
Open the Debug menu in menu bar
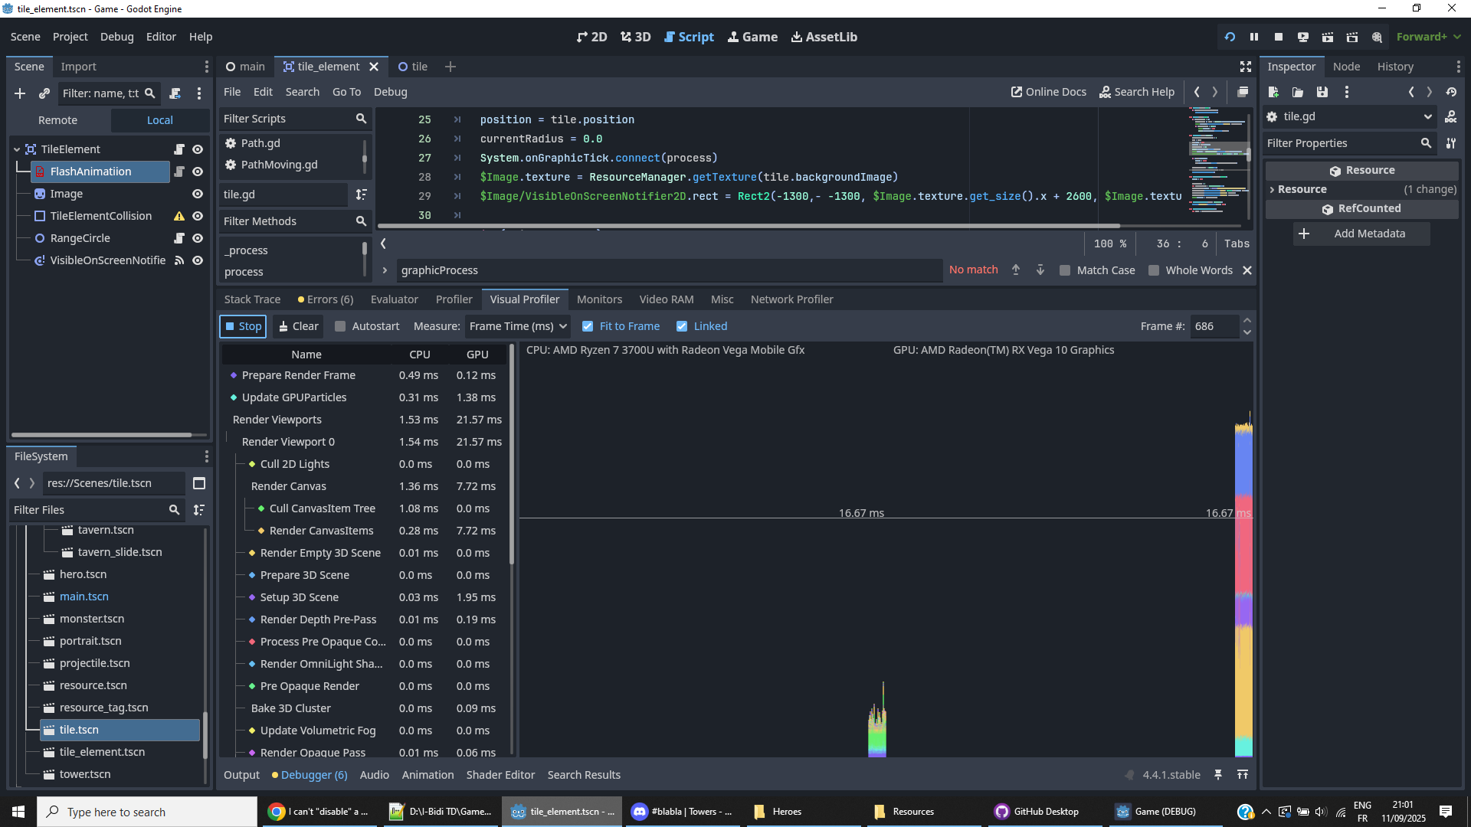pyautogui.click(x=116, y=37)
